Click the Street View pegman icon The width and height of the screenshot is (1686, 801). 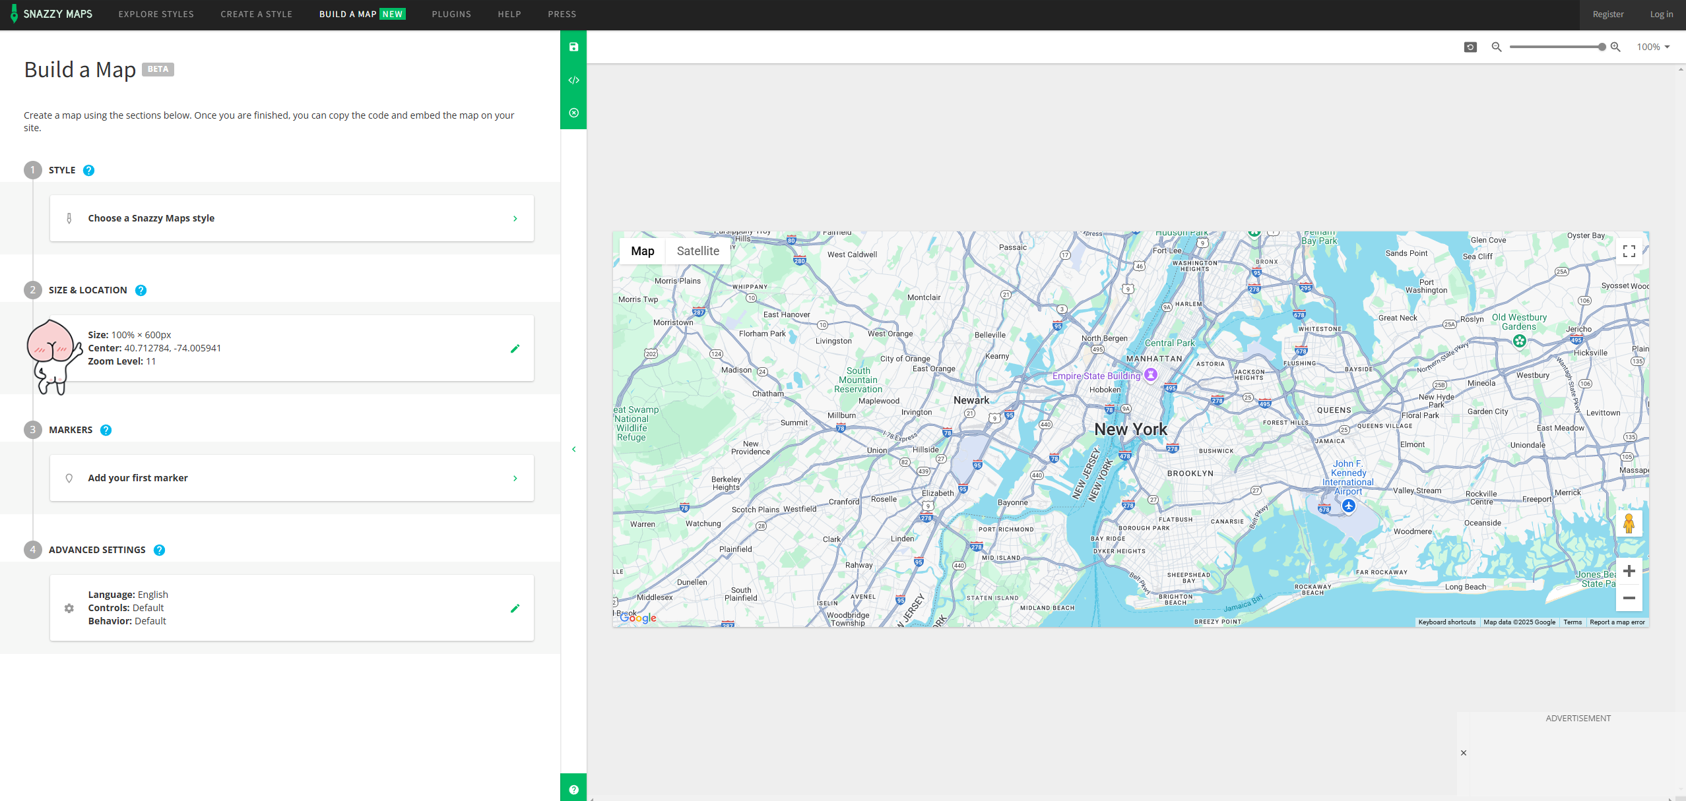[1629, 523]
